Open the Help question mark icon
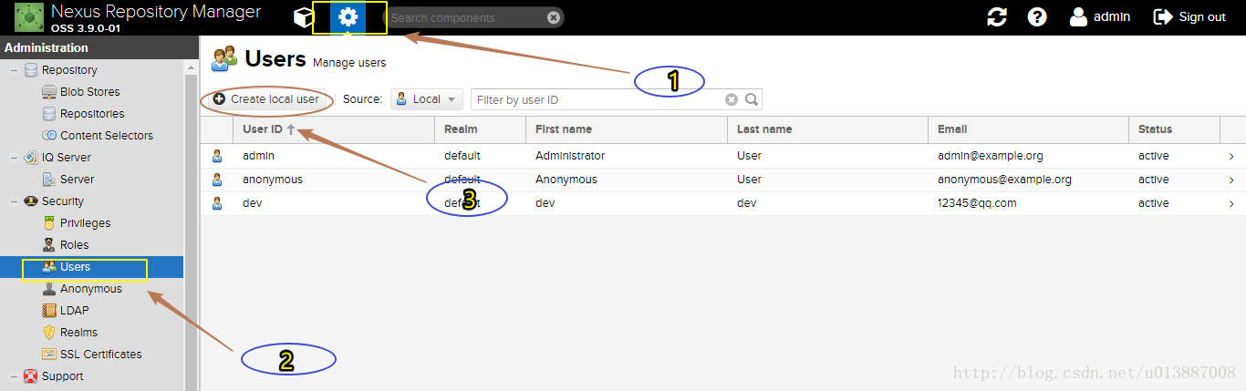The width and height of the screenshot is (1246, 391). tap(1037, 17)
